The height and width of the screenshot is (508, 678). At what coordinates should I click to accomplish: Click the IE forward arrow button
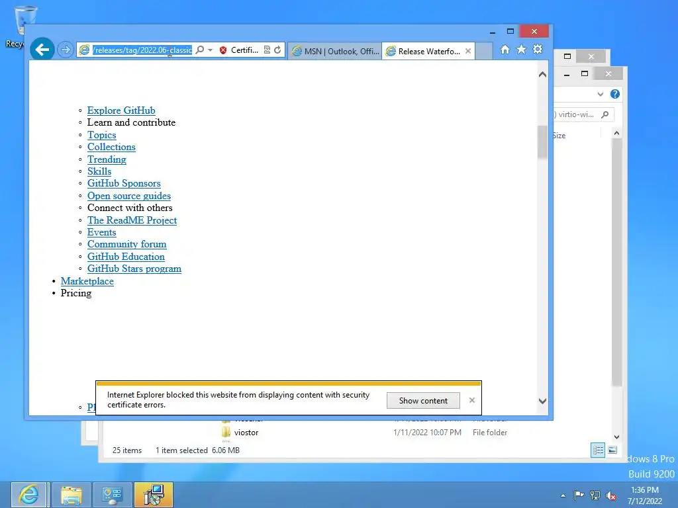point(66,50)
